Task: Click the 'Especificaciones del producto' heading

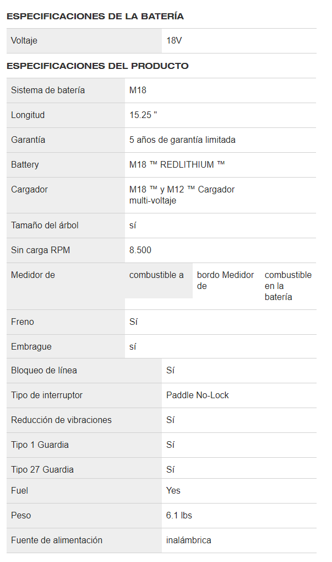Action: coord(97,66)
